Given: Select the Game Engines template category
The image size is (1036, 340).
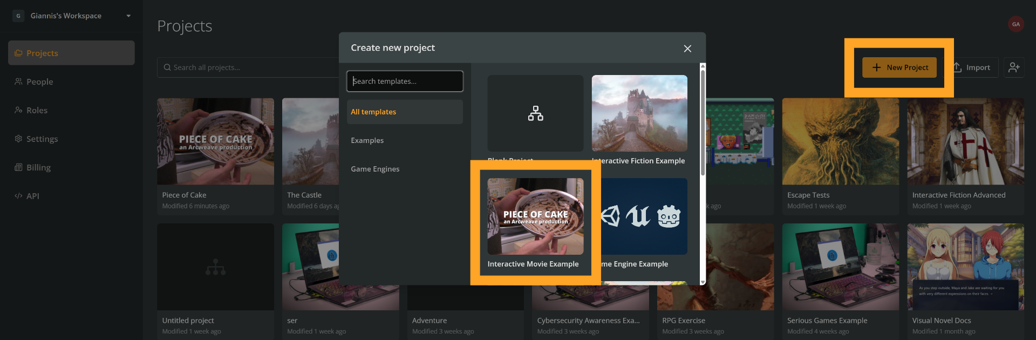Looking at the screenshot, I should point(405,169).
